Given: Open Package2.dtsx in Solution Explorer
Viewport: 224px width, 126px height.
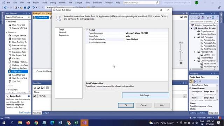Looking at the screenshot, I should (210, 46).
